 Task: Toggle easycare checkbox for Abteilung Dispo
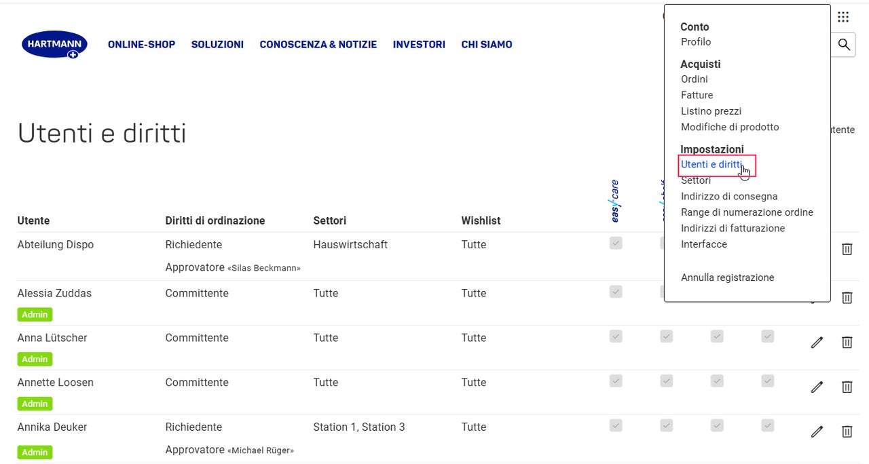tap(616, 243)
